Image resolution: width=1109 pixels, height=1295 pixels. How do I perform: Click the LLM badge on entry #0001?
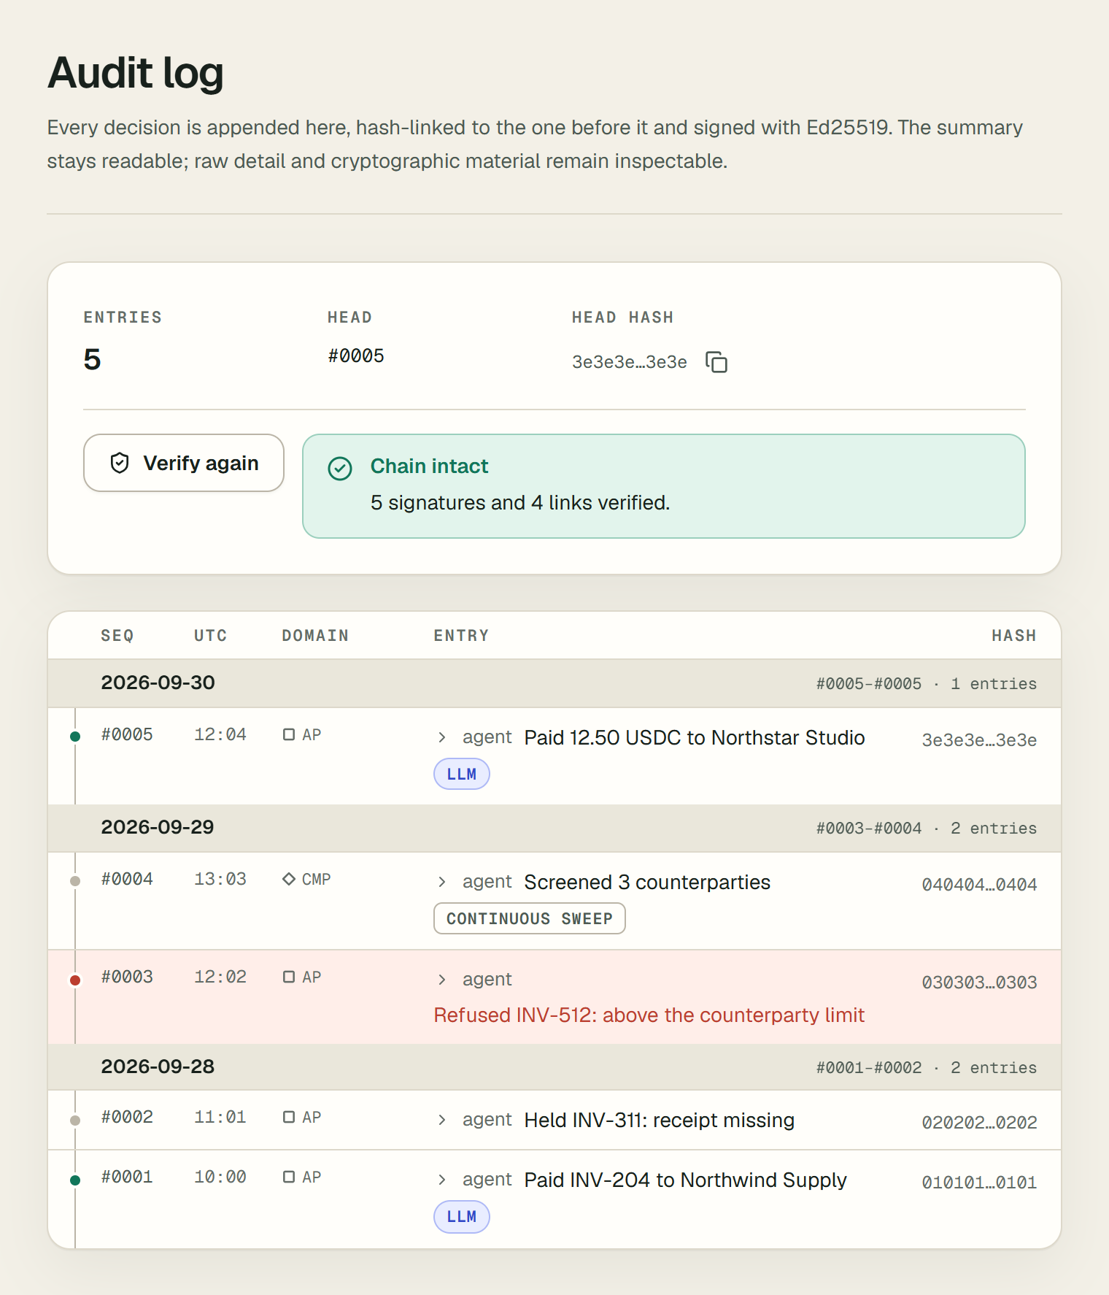462,1216
